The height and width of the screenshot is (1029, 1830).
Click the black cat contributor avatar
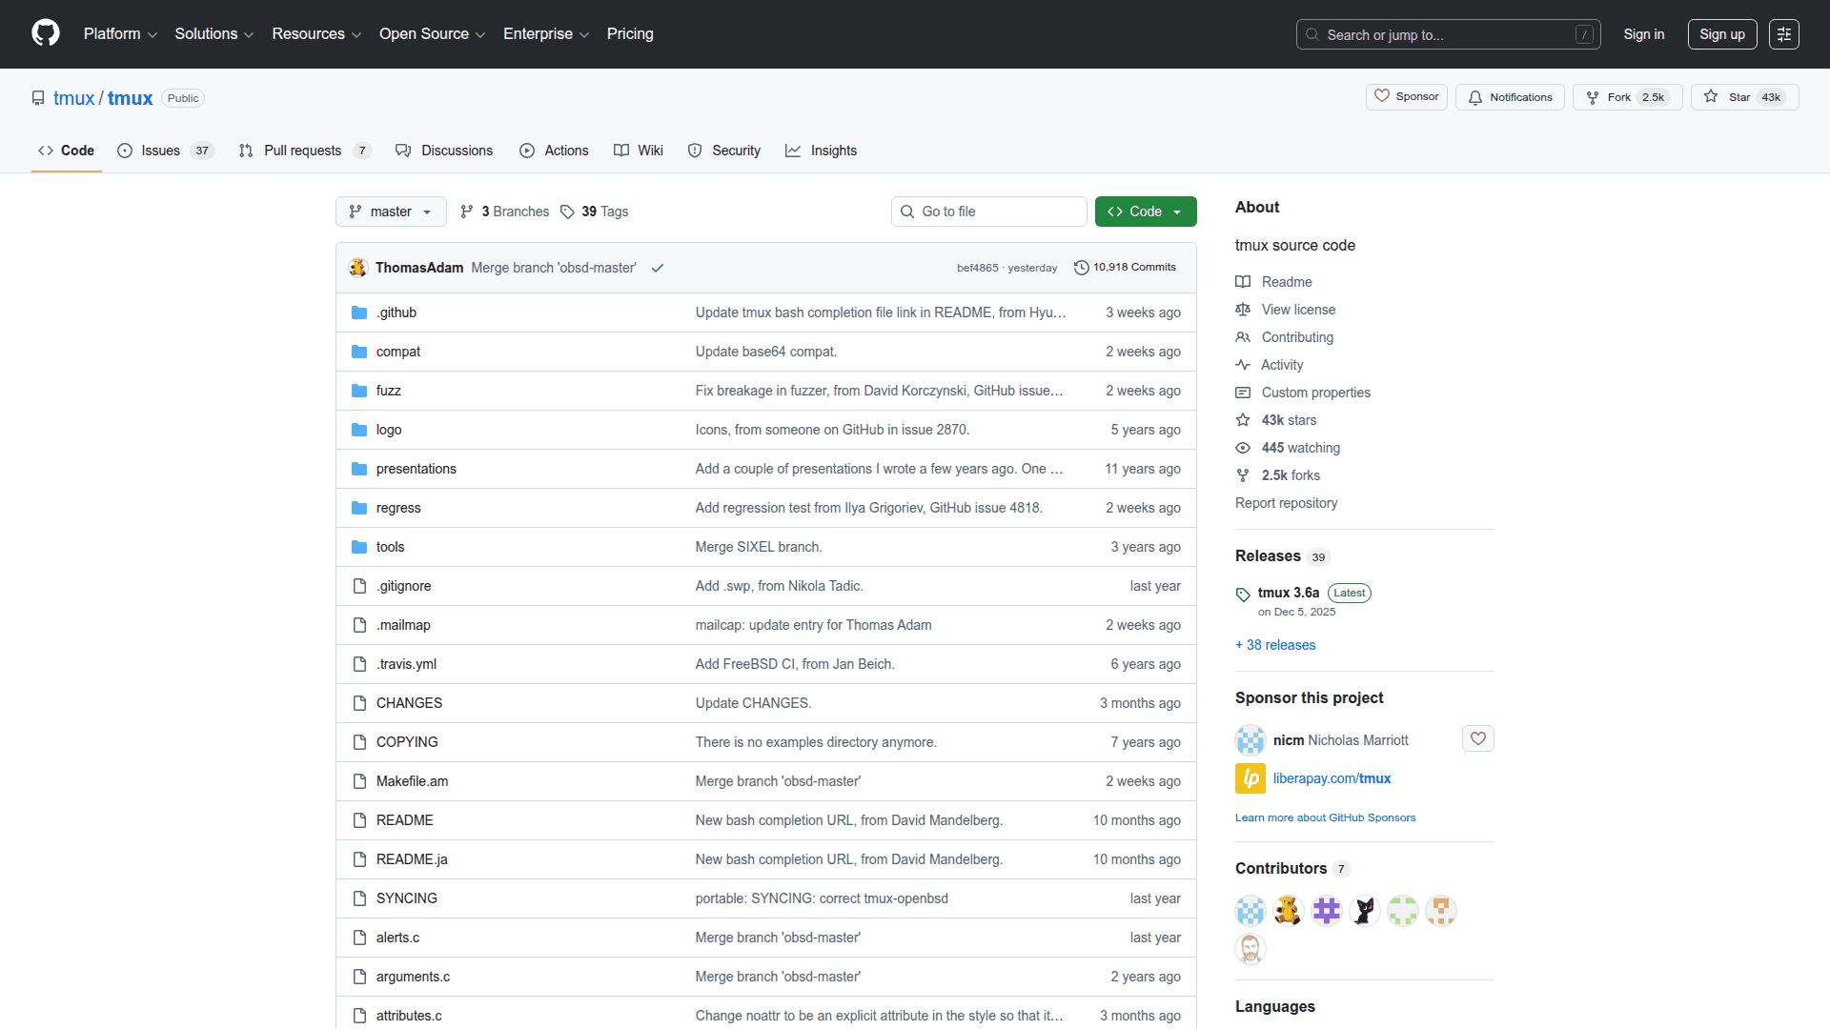[1365, 911]
